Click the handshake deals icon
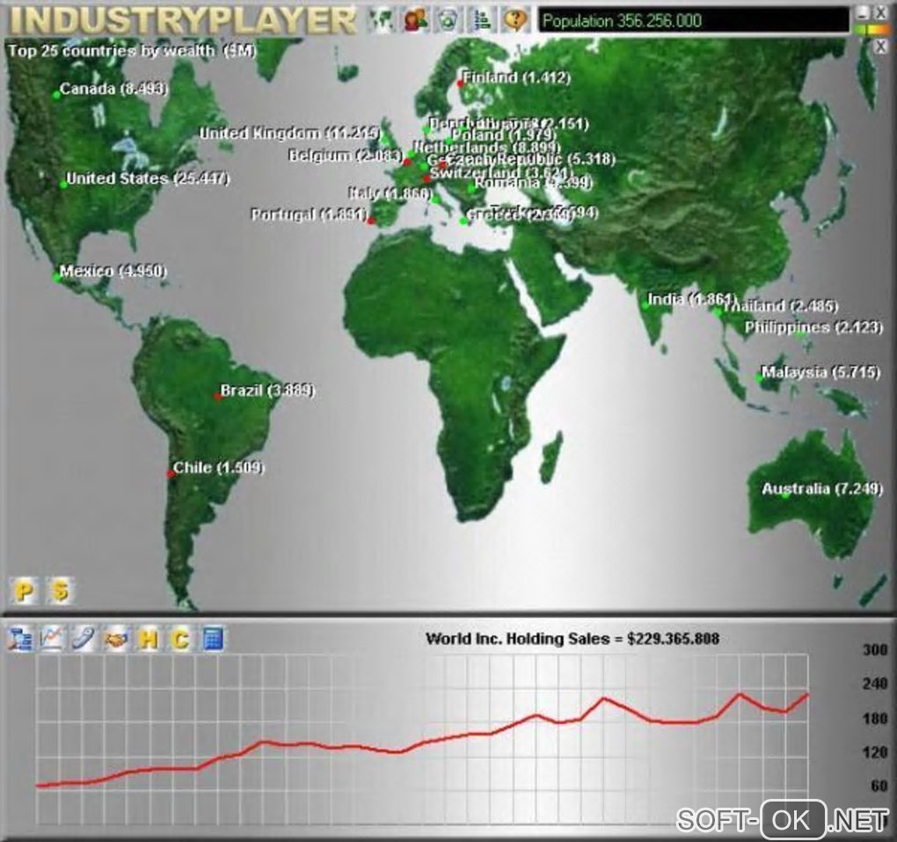897x842 pixels. pyautogui.click(x=116, y=639)
